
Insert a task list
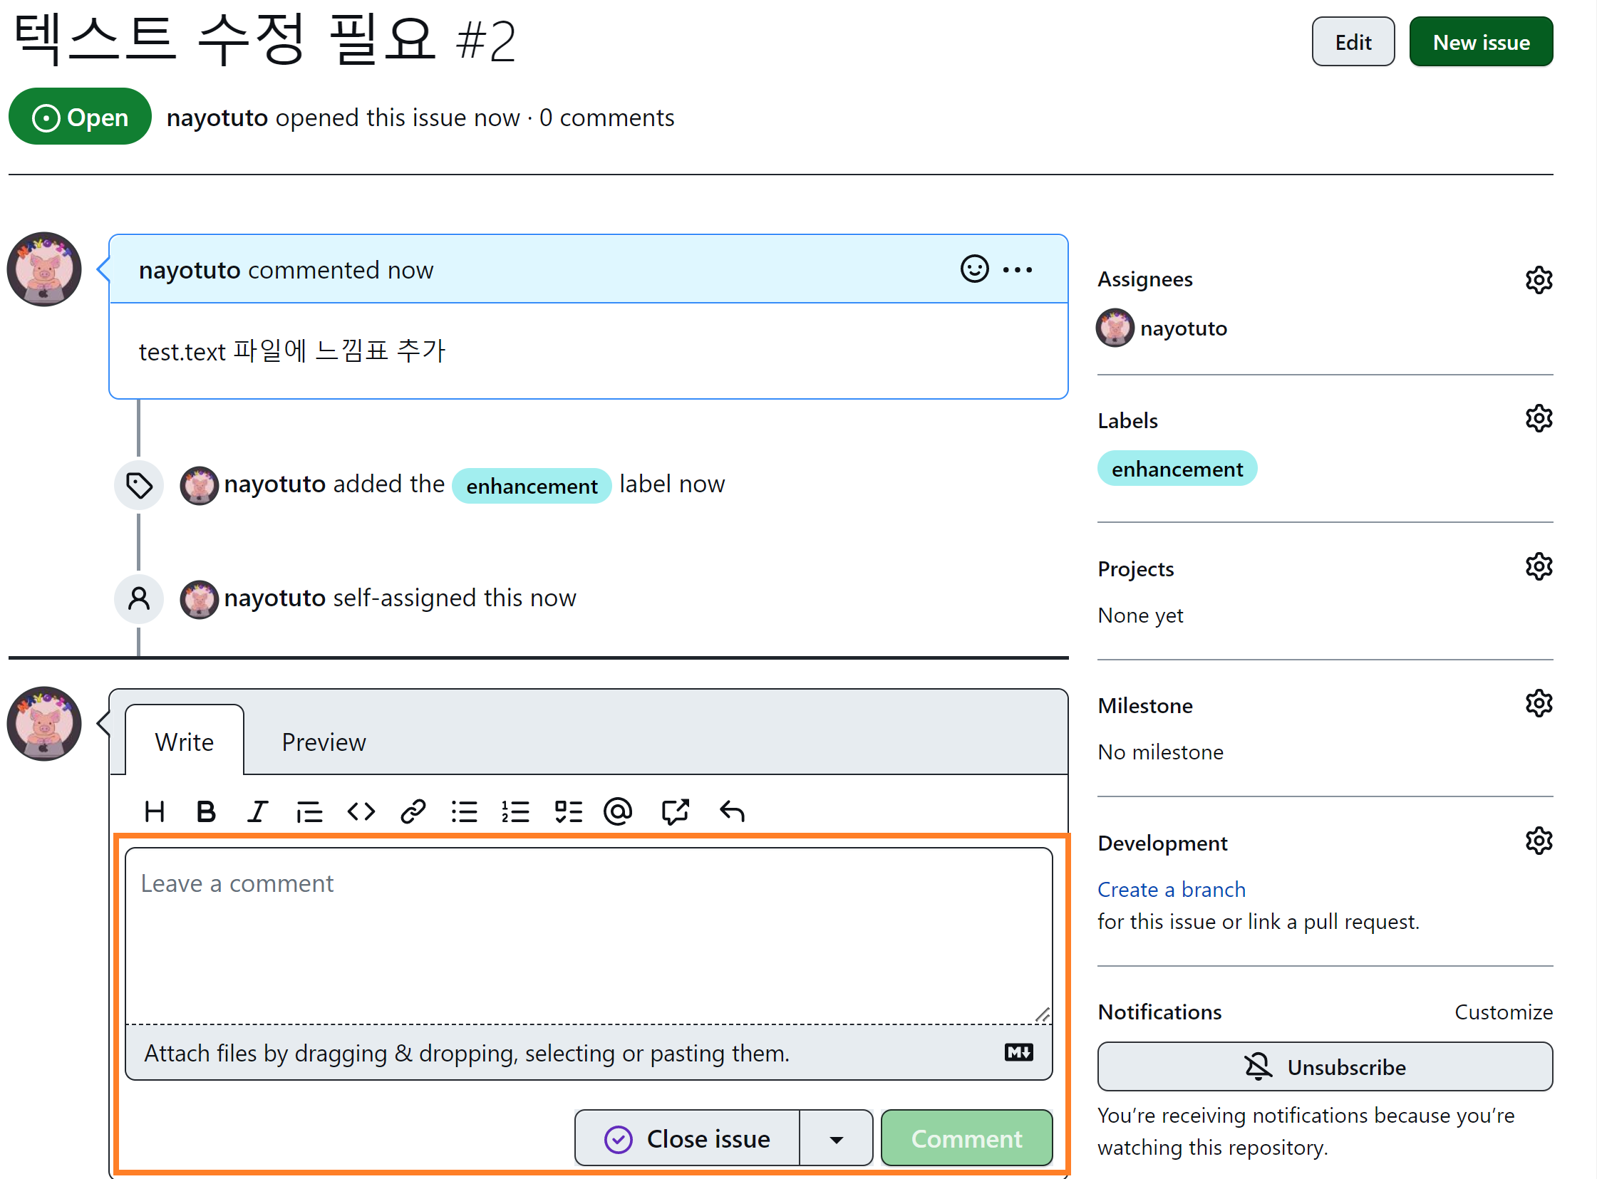pos(568,811)
